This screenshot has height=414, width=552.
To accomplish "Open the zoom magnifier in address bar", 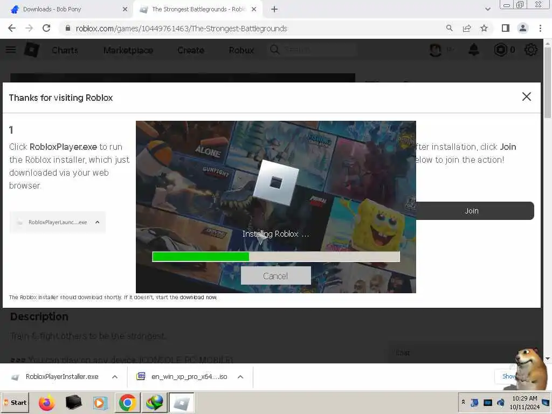I will coord(449,28).
